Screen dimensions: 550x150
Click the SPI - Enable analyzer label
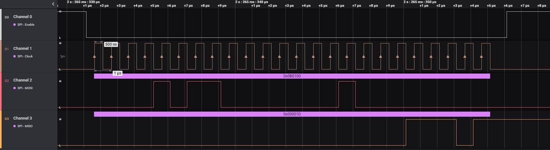[26, 25]
